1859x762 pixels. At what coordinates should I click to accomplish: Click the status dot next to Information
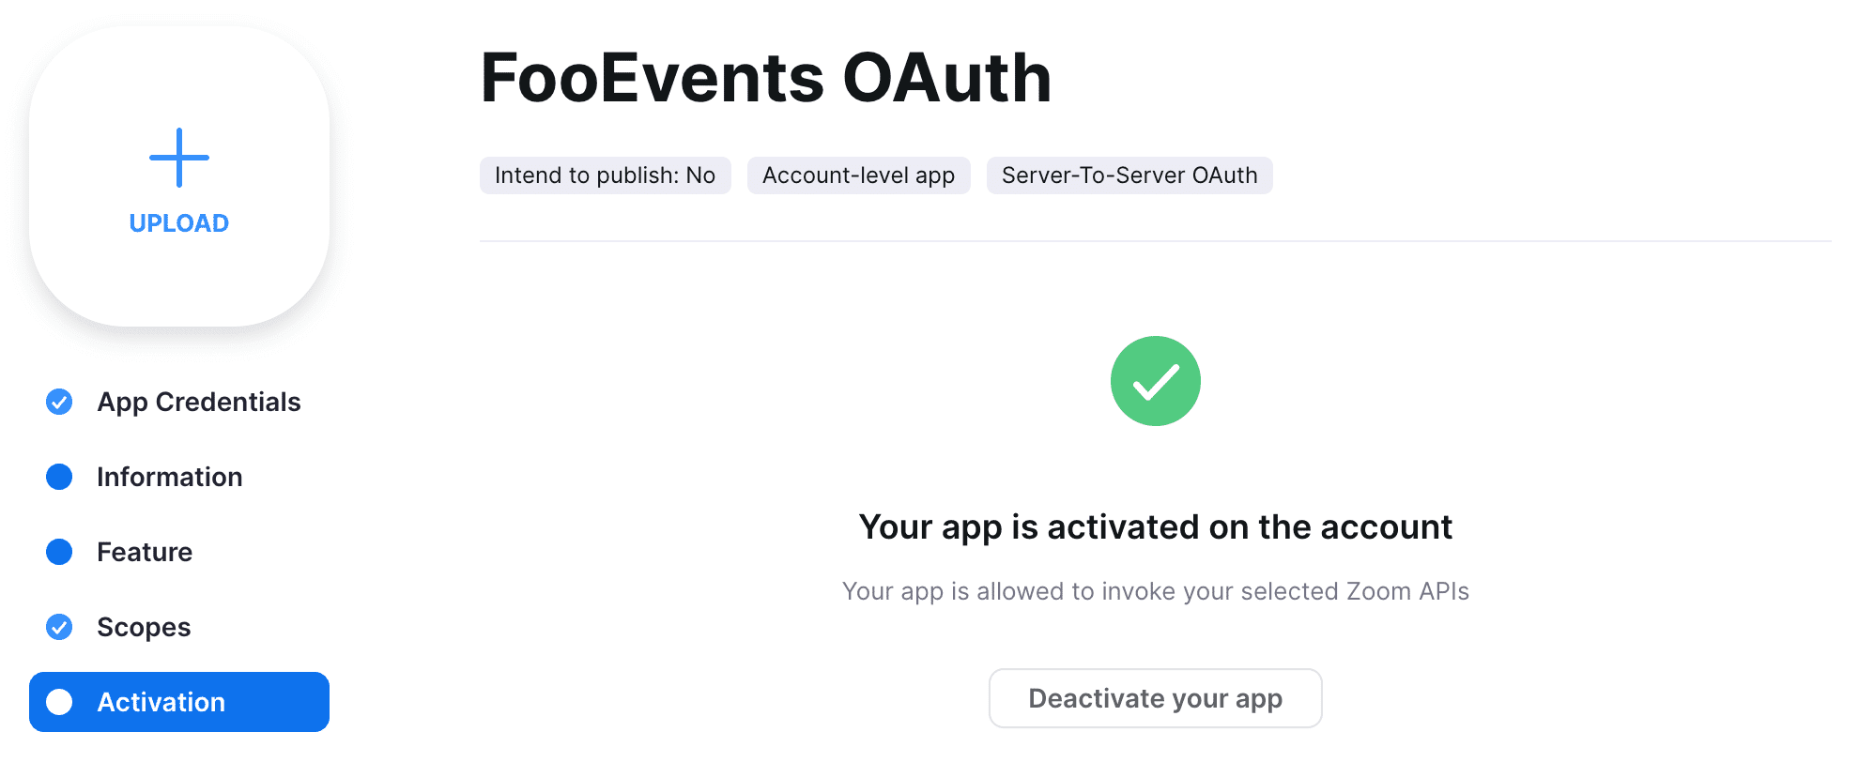[58, 477]
